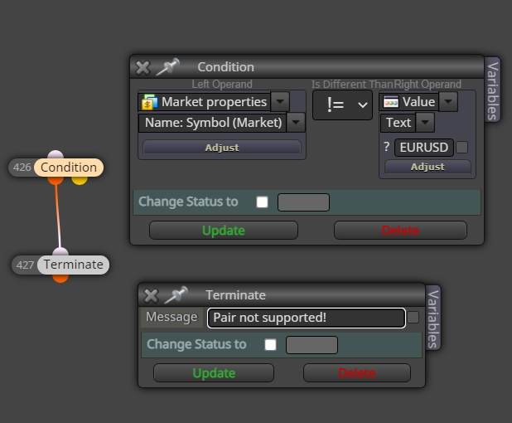Enable Change Status to checkbox in Condition panel
Screen dimensions: 512x423
(262, 202)
